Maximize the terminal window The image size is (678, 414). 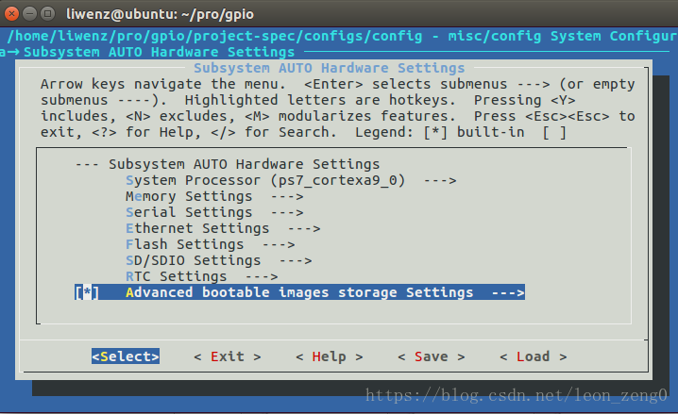[x=47, y=14]
